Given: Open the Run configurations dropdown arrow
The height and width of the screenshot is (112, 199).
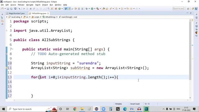Looking at the screenshot, I should (x=95, y=9).
